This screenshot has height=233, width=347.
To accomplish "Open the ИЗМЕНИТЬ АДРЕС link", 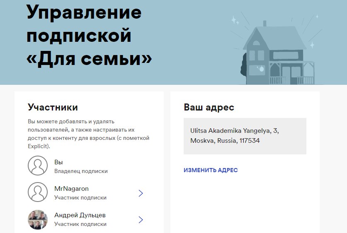I will 211,170.
